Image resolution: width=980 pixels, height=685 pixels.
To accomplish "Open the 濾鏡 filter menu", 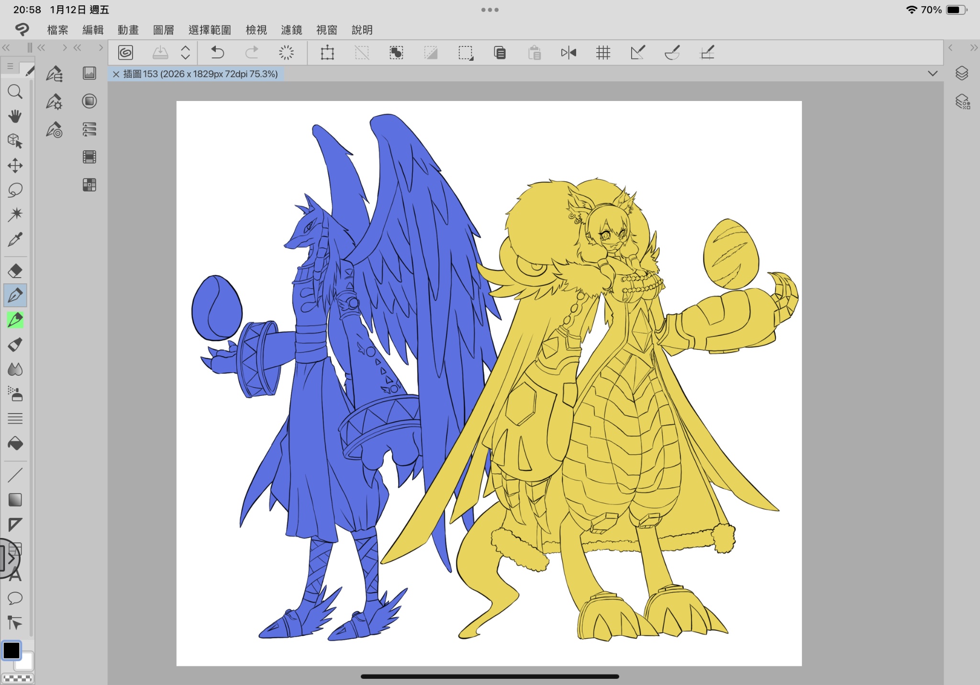I will pos(291,30).
